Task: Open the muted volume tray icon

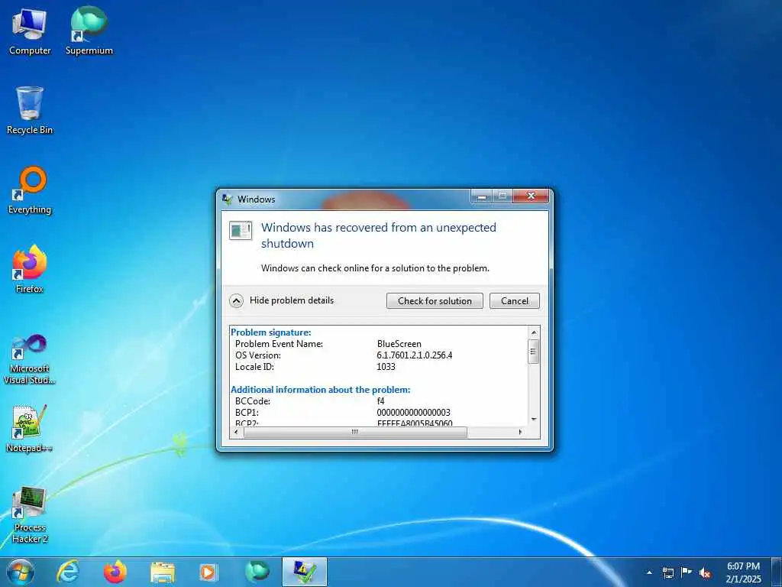Action: (x=705, y=573)
